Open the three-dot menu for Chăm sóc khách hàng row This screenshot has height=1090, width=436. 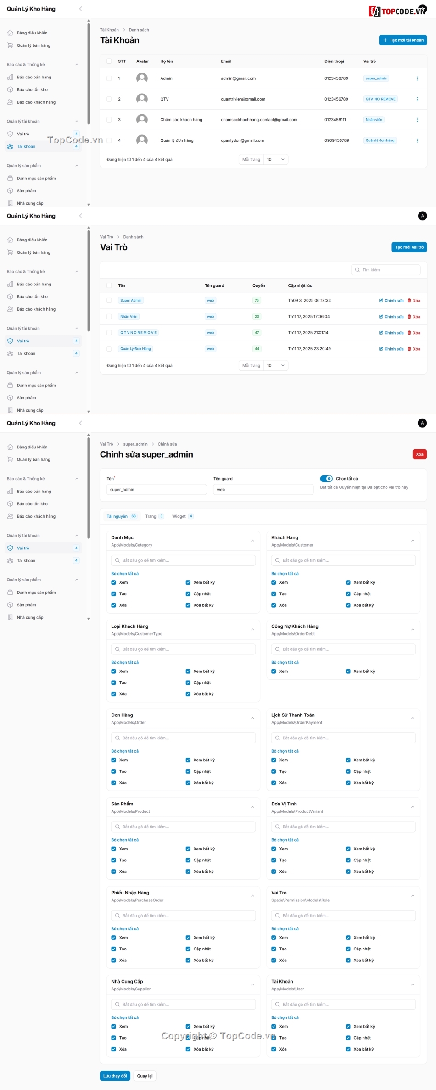coord(417,120)
